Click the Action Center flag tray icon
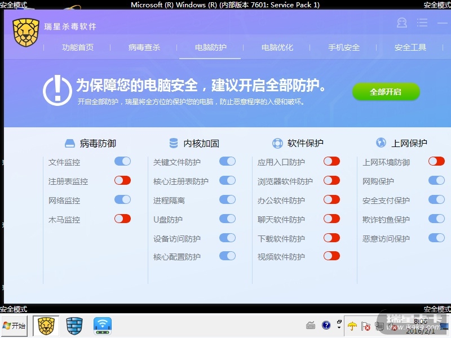The width and height of the screenshot is (451, 338). [x=366, y=326]
